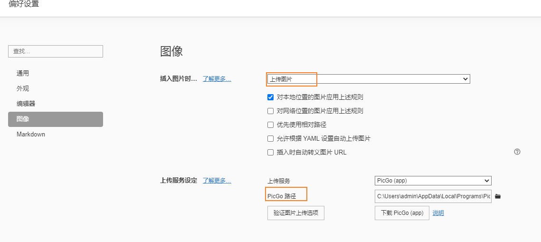Click the 上传服务设定 section label

[x=179, y=181]
